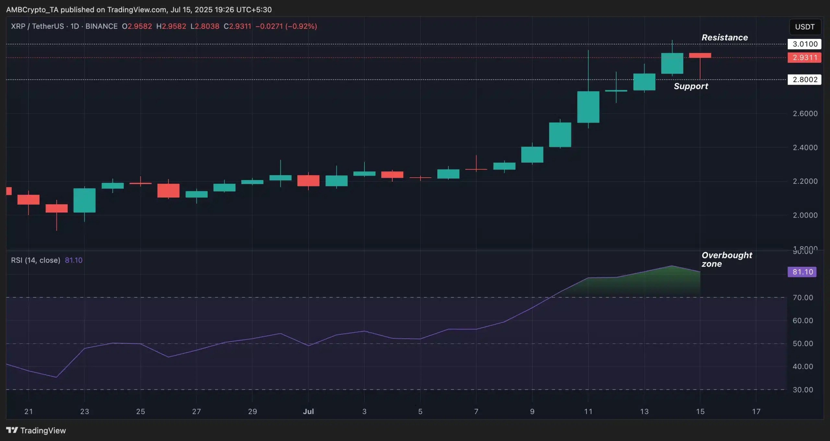Click the USDT currency button top right
Viewport: 830px width, 441px height.
(x=805, y=27)
